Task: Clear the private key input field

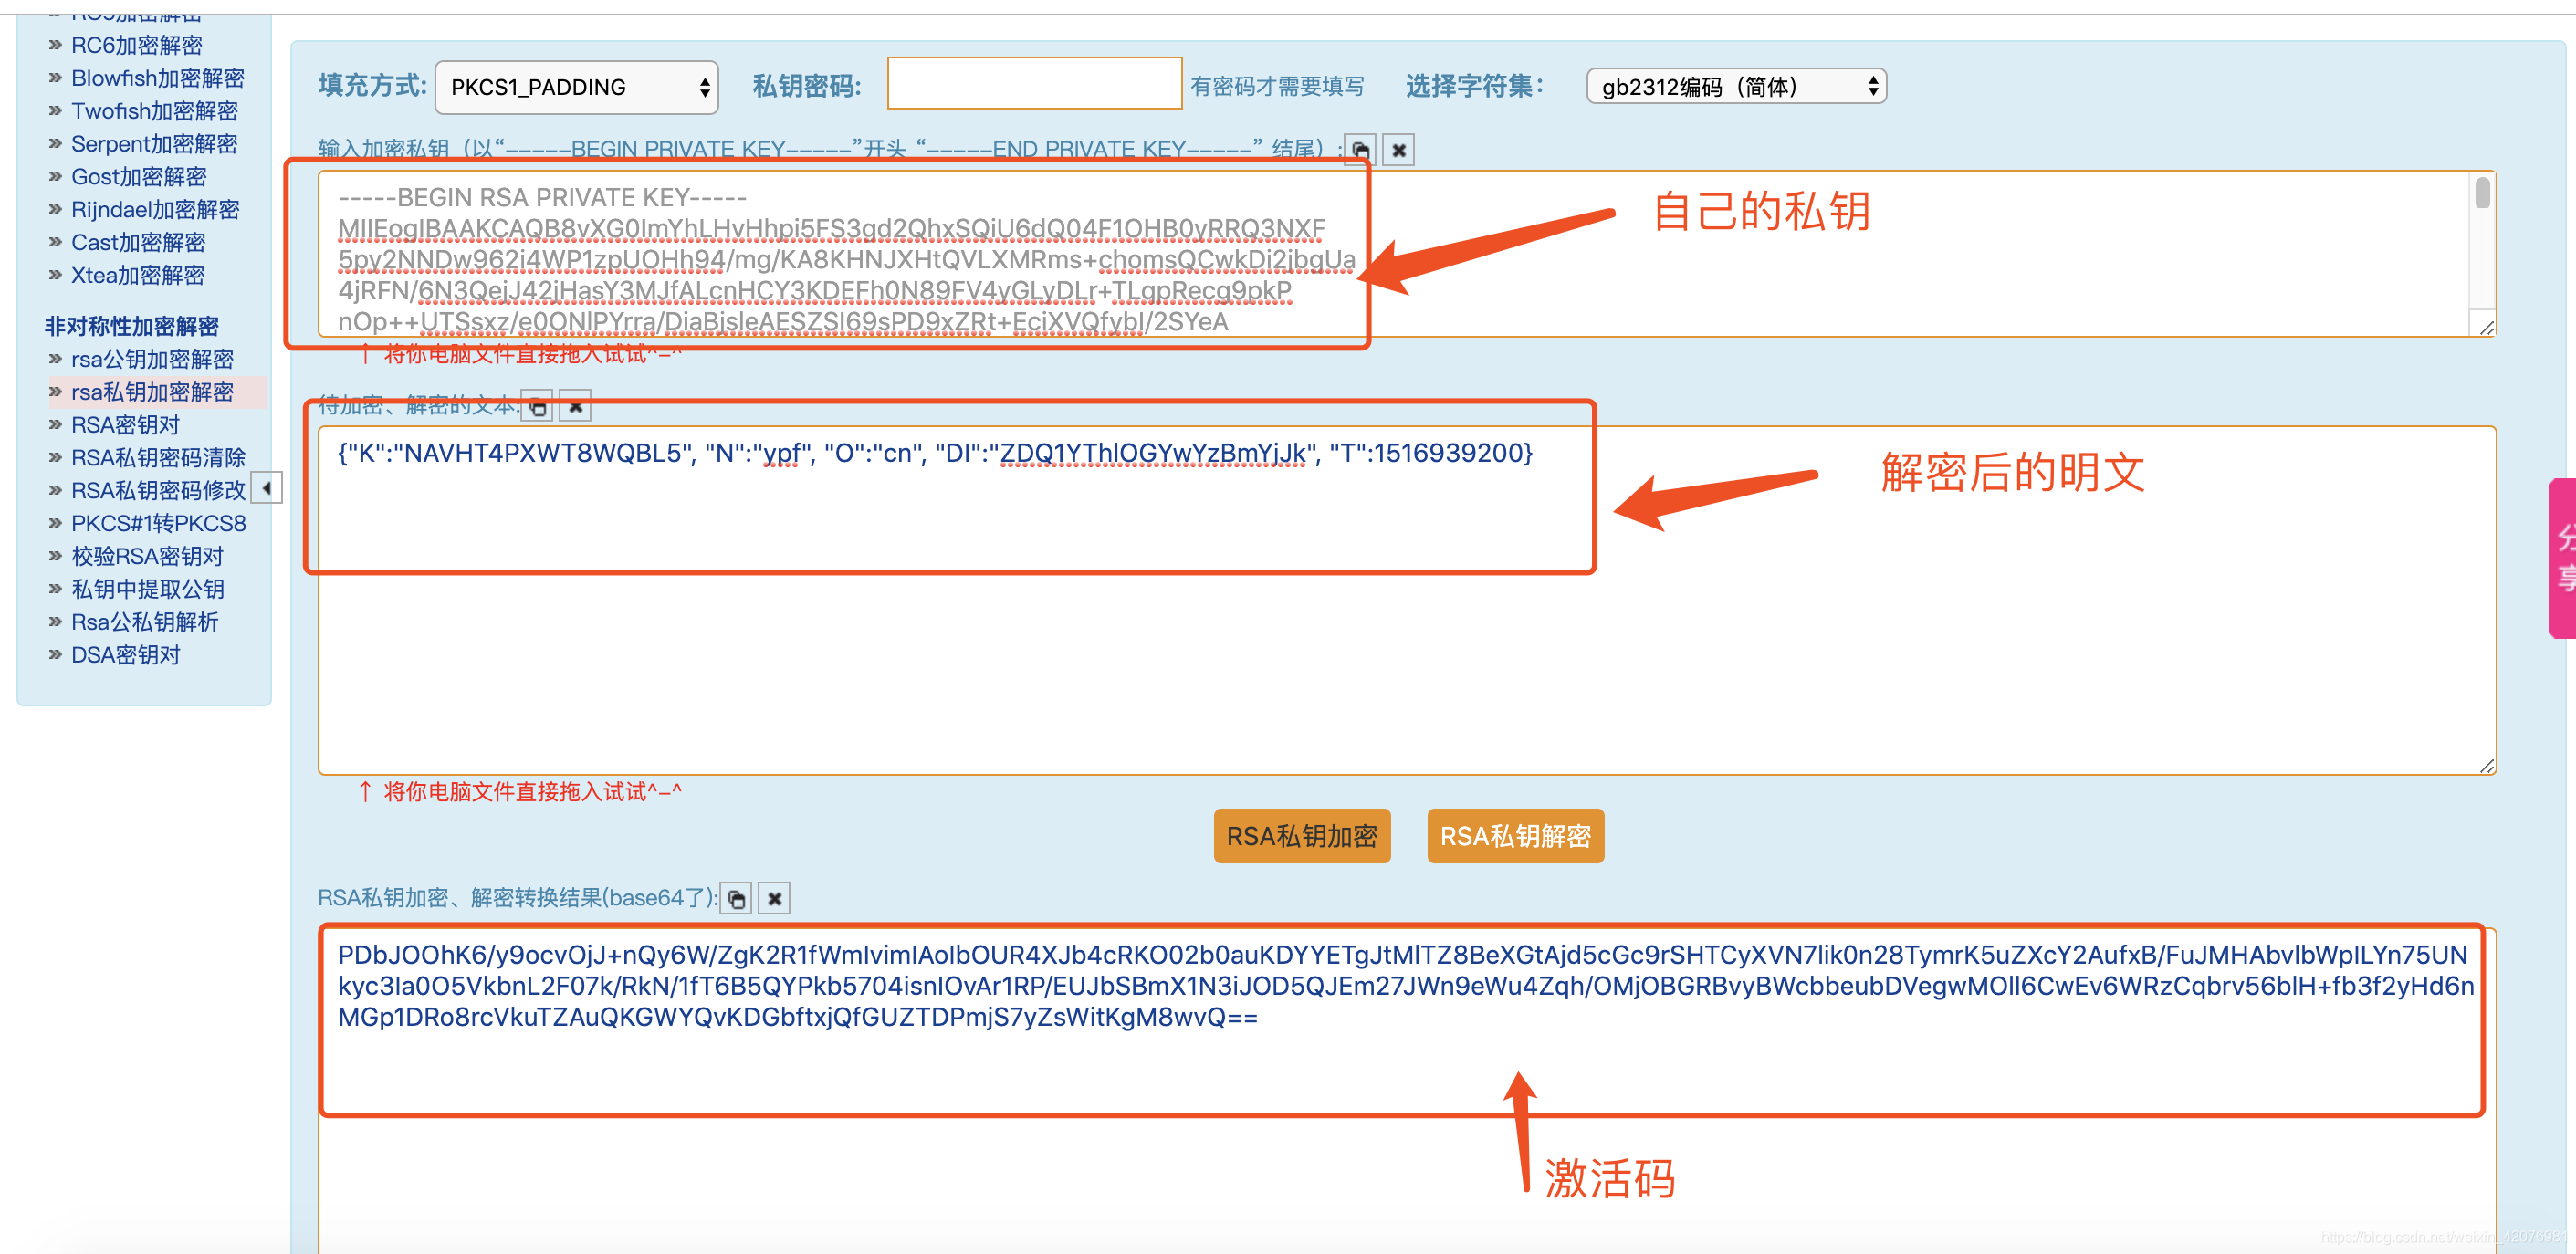Action: click(x=1398, y=150)
